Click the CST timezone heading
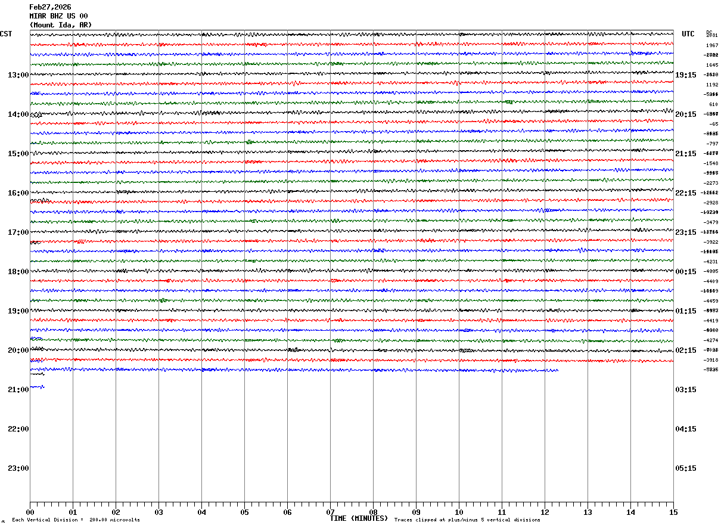This screenshot has height=528, width=721. (x=6, y=34)
